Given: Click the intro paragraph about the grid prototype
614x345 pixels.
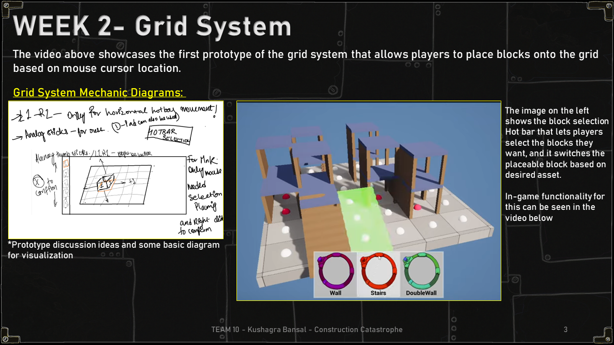Looking at the screenshot, I should coord(306,61).
